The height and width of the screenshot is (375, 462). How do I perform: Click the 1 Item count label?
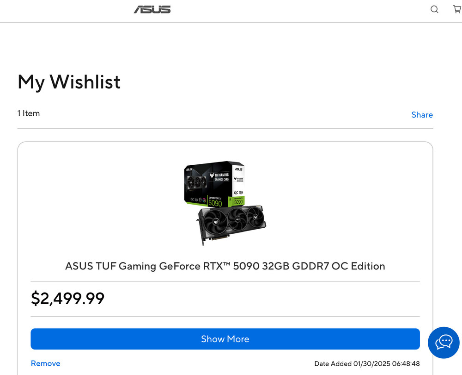pos(29,113)
